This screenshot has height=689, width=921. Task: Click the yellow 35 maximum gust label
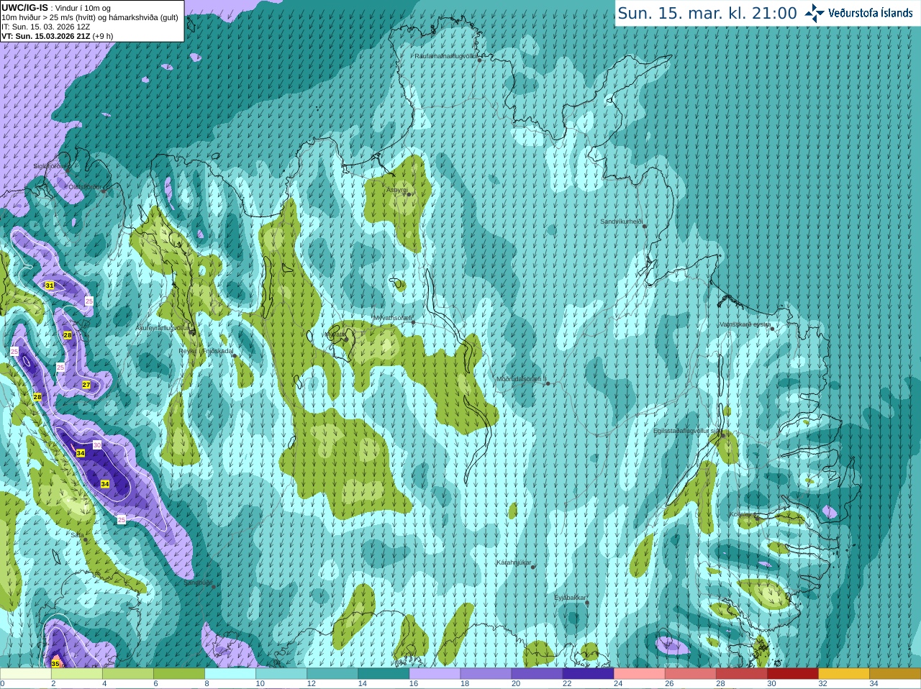pos(55,664)
